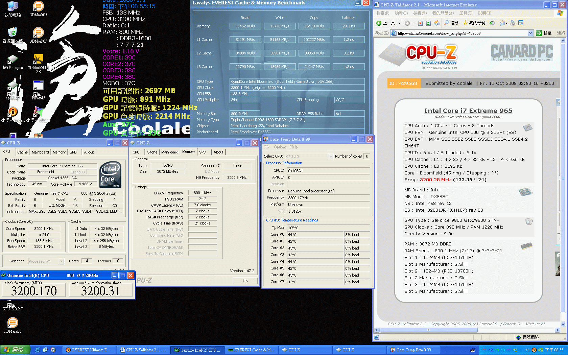This screenshot has width=568, height=355.
Task: Switch to SPD tab in left CPU-Z window
Action: 73,152
